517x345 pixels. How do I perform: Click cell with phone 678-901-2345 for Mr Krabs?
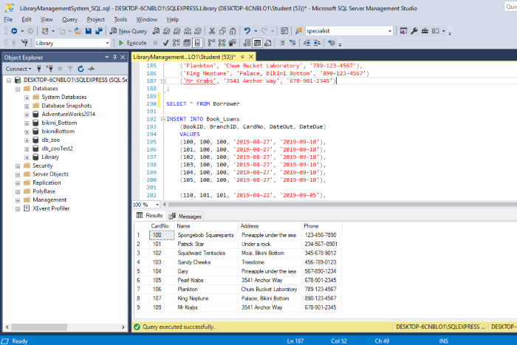pos(321,307)
